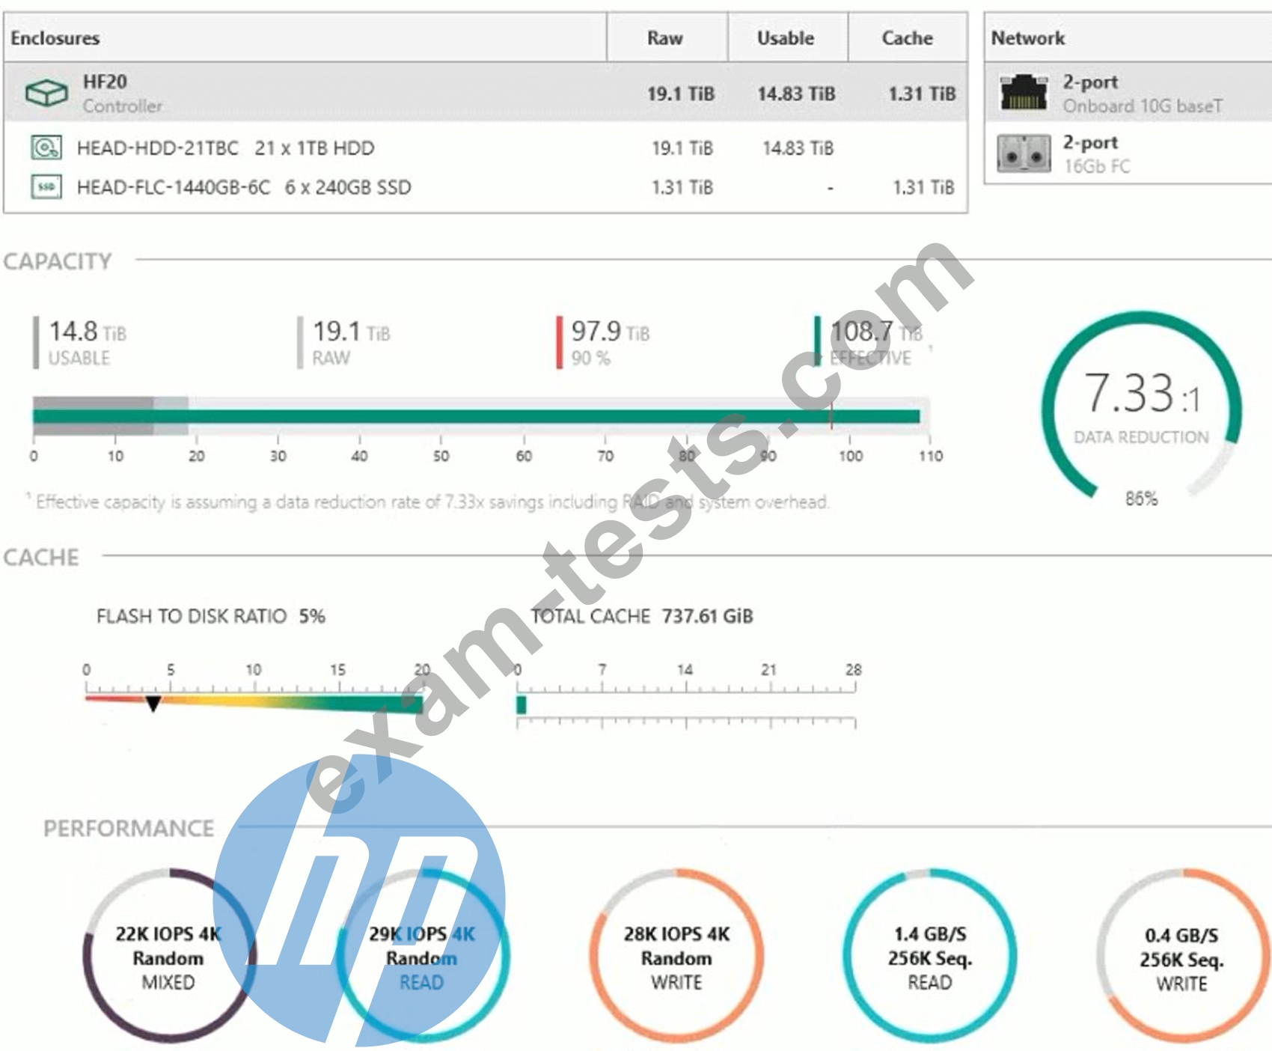Click the green capacity bar

477,416
